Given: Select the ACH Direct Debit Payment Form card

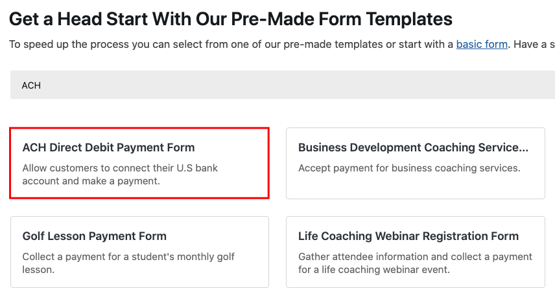Looking at the screenshot, I should click(x=139, y=163).
